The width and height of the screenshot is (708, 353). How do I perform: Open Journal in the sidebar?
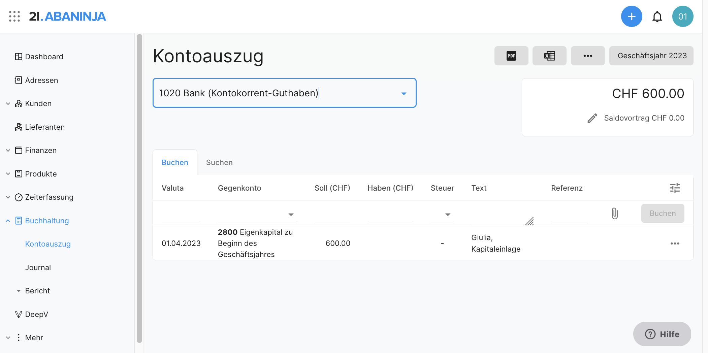38,267
